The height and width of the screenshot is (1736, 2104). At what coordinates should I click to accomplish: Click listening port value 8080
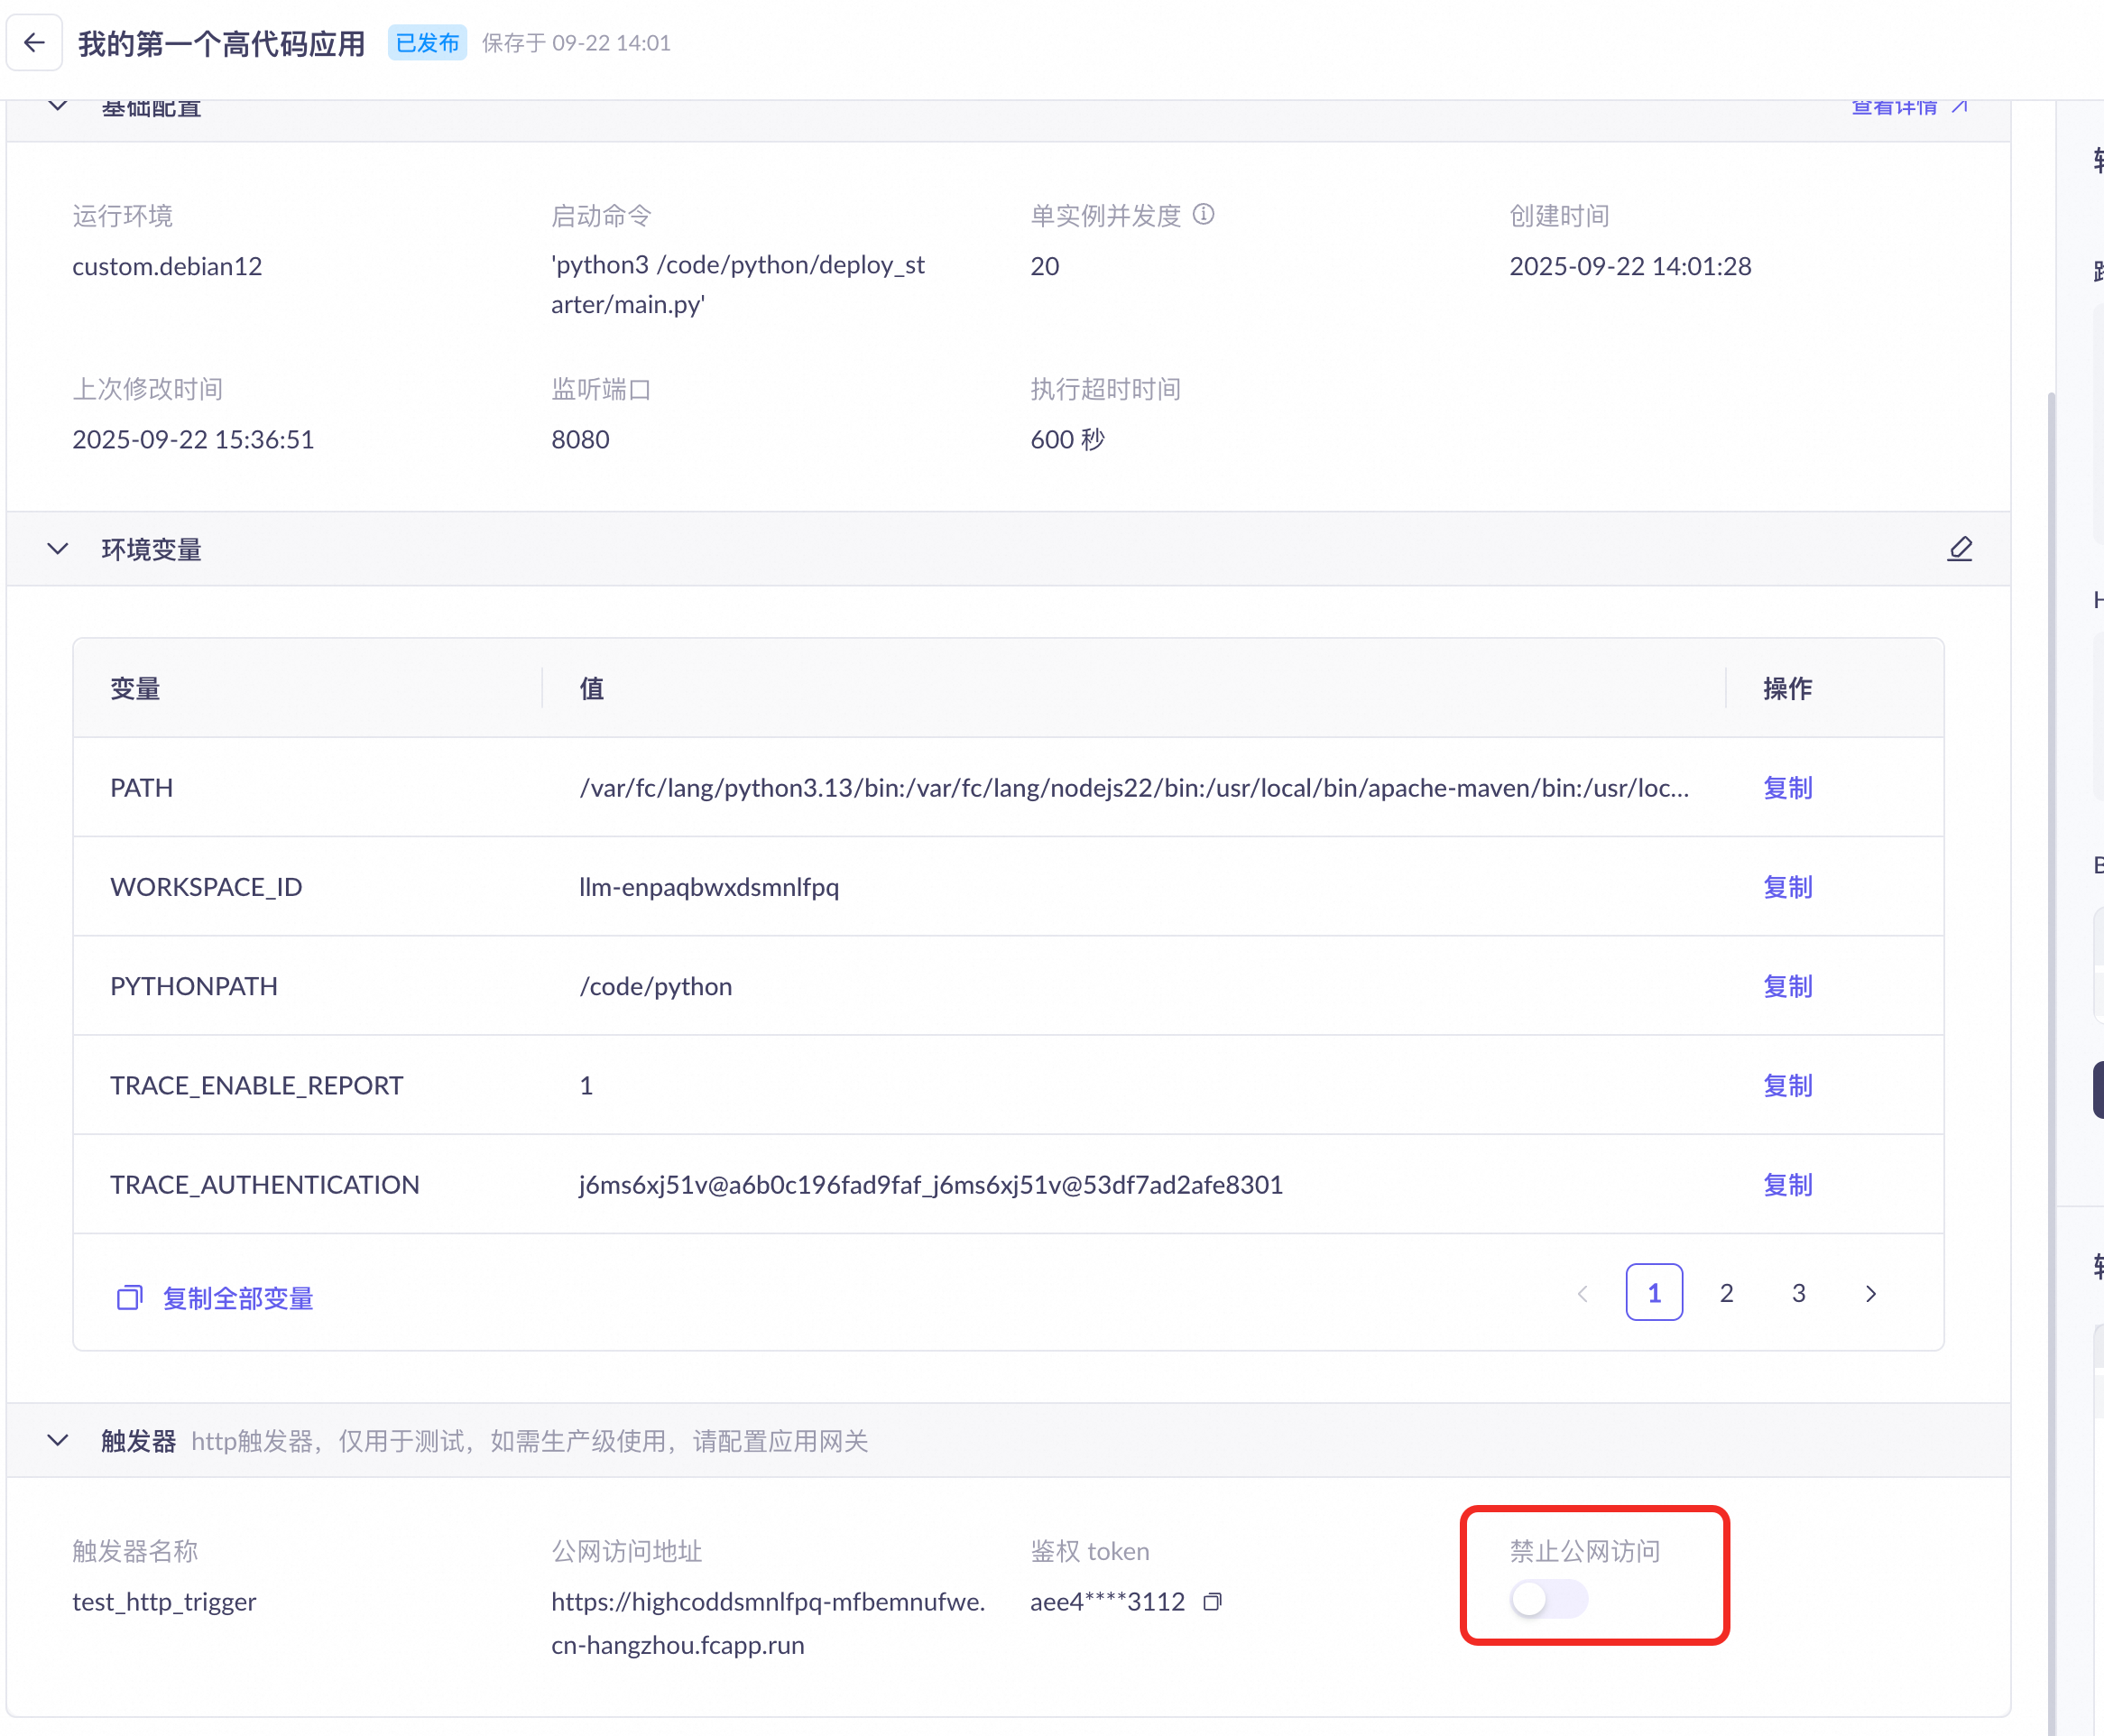[580, 439]
